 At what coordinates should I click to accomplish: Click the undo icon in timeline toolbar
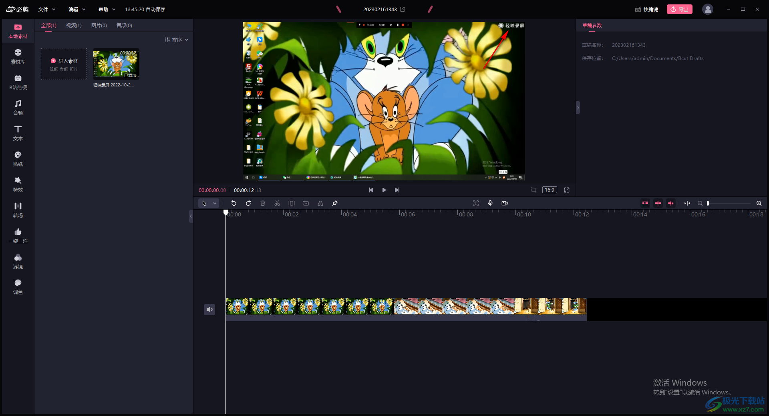tap(234, 203)
